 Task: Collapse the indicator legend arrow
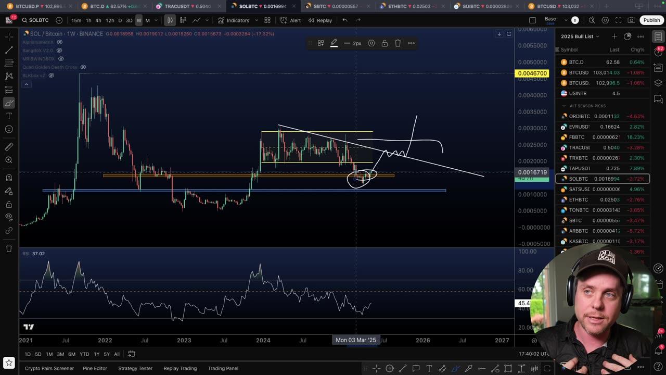coord(26,84)
